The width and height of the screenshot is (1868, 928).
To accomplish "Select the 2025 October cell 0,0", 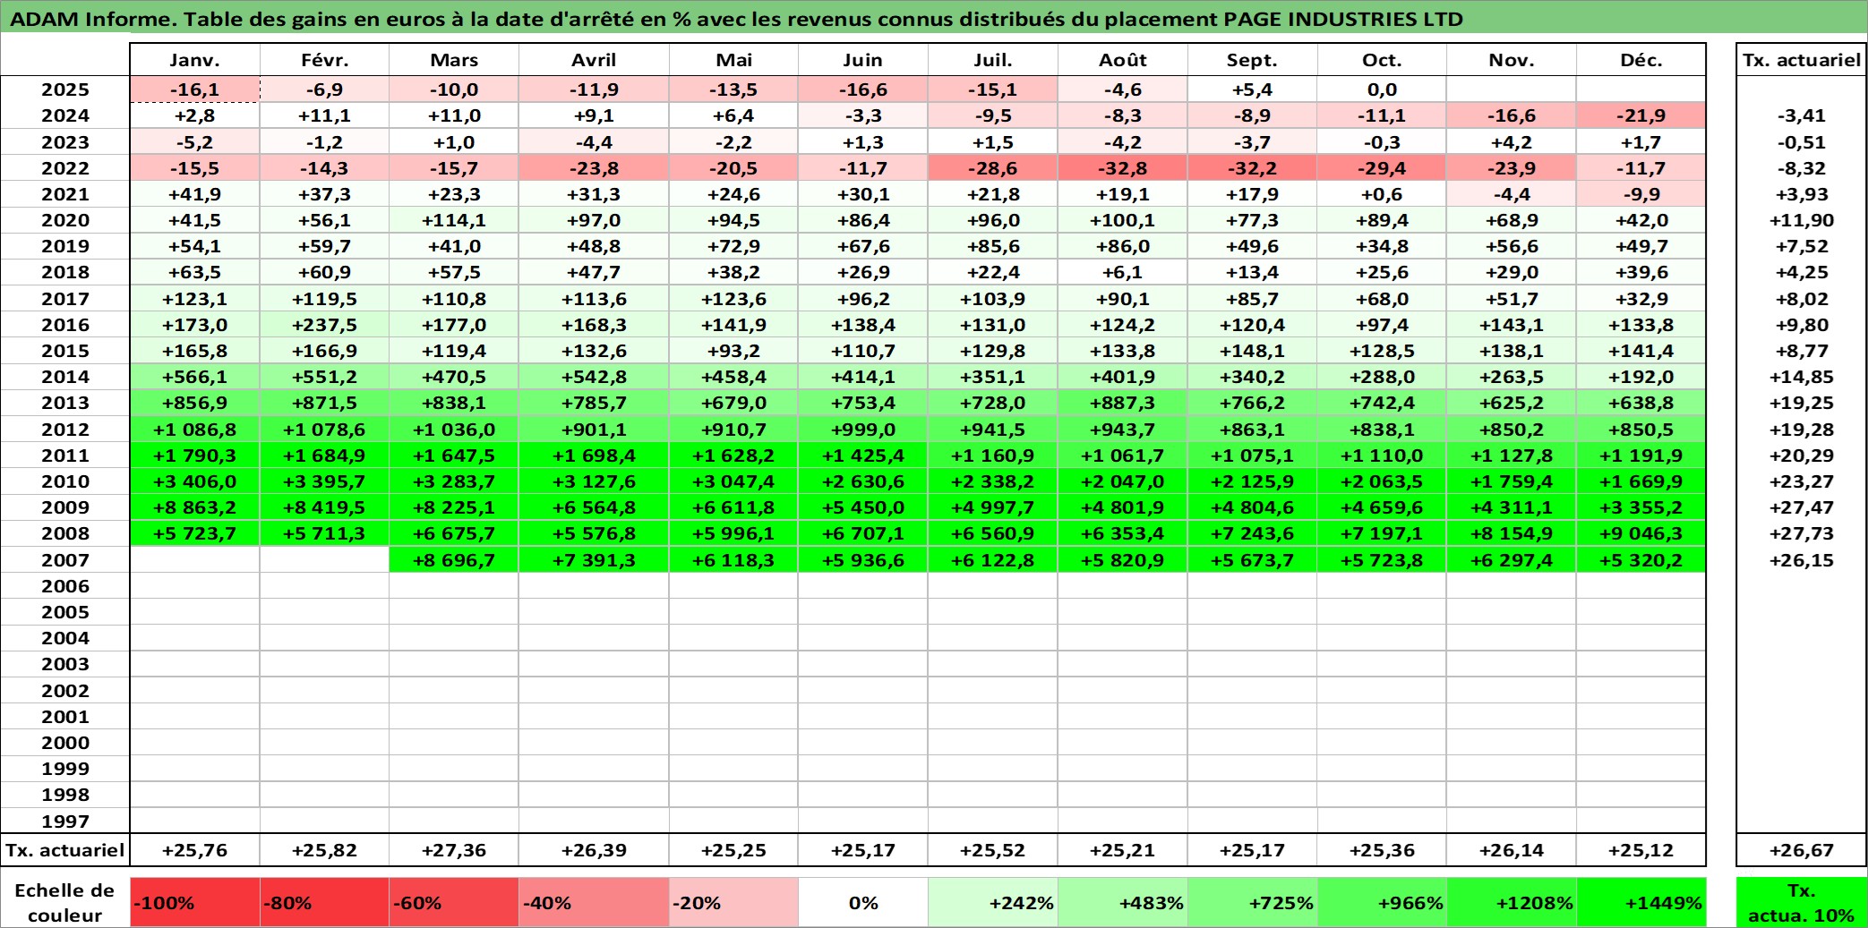I will click(x=1382, y=89).
